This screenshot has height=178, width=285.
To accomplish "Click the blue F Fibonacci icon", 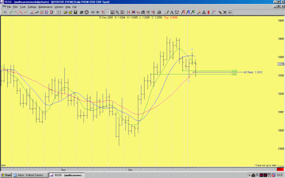I will point(188,12).
